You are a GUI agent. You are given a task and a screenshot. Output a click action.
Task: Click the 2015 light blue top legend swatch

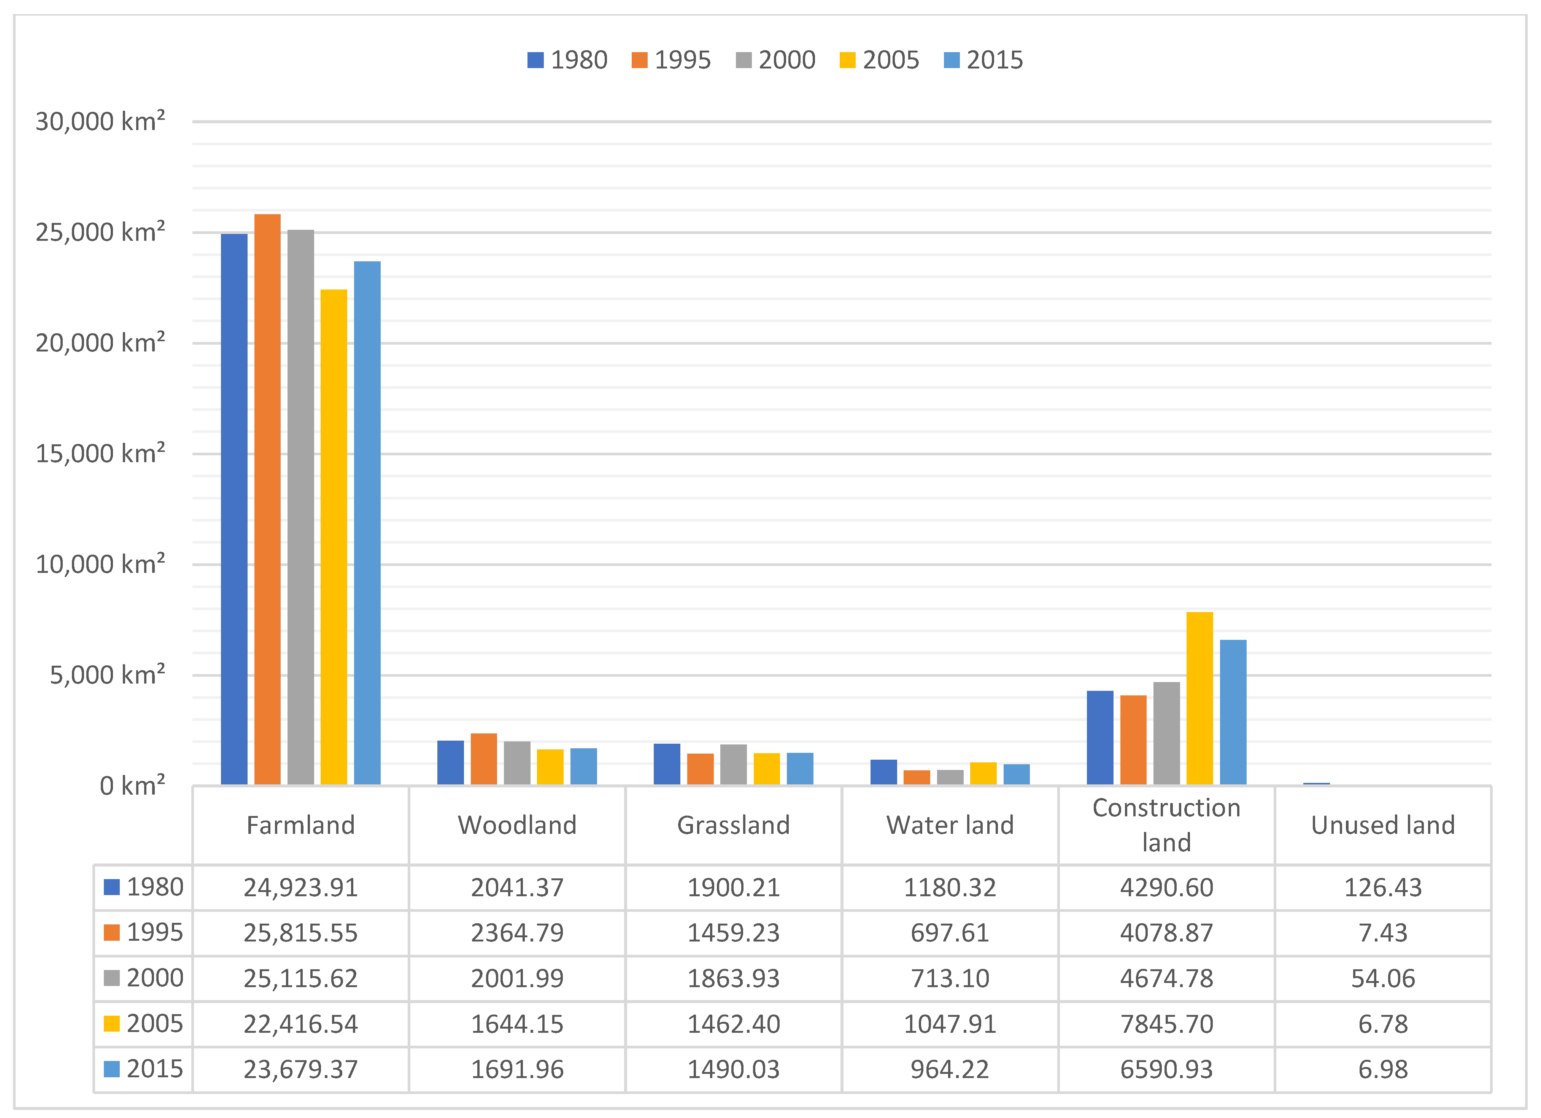[951, 60]
